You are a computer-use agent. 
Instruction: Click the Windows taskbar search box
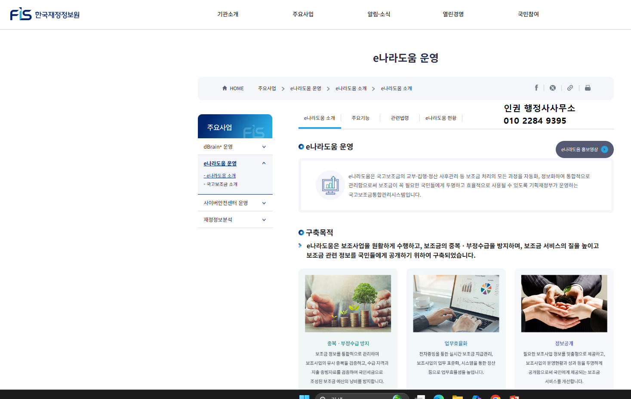point(361,397)
